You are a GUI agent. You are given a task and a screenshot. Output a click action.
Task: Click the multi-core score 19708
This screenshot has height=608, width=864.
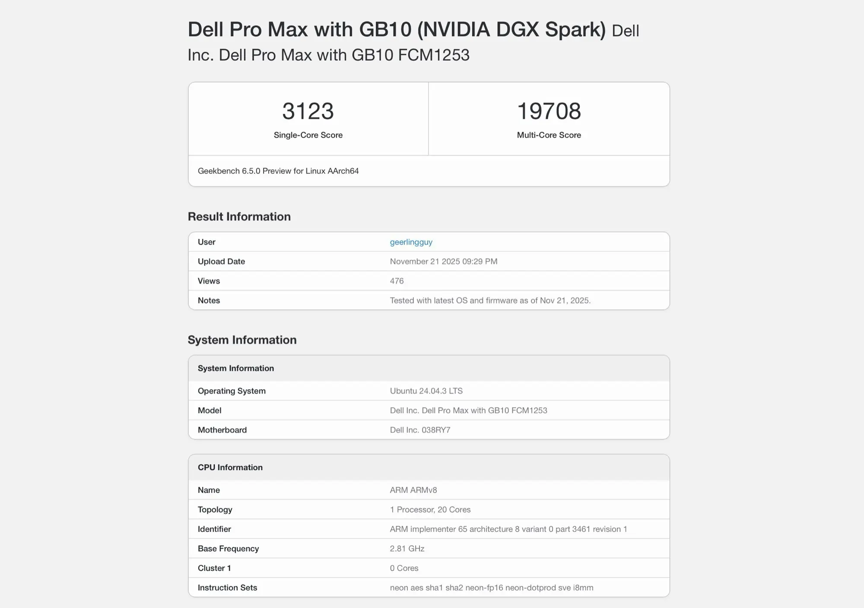click(x=549, y=111)
